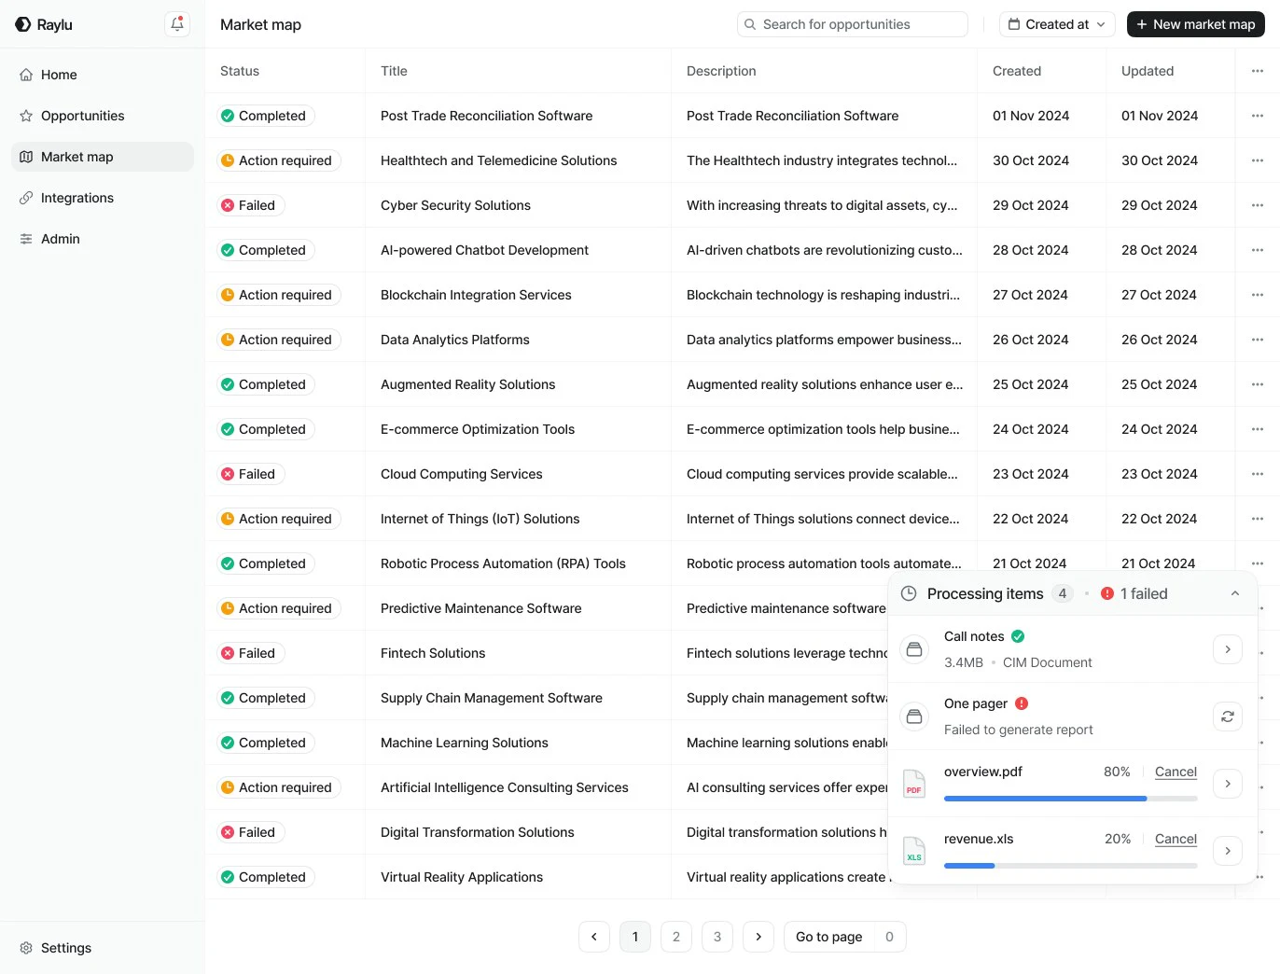The width and height of the screenshot is (1280, 974).
Task: Collapse the Processing items panel
Action: pos(1235,593)
